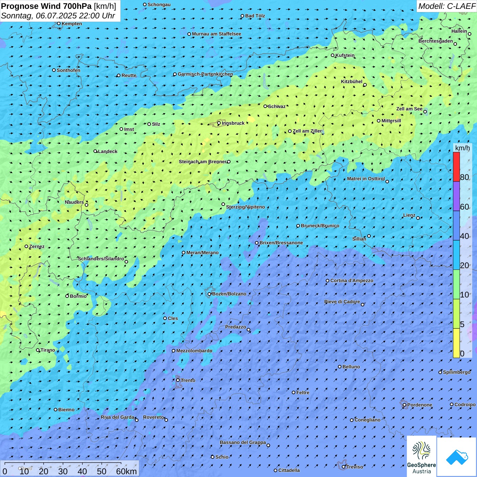The height and width of the screenshot is (477, 477).
Task: Click the Murnau am Staffelsee label
Action: pyautogui.click(x=216, y=34)
